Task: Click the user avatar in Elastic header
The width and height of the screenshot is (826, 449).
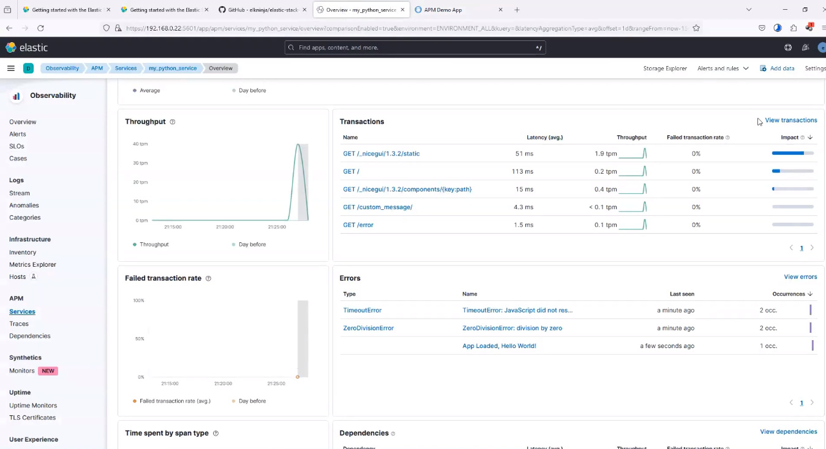Action: [x=822, y=48]
